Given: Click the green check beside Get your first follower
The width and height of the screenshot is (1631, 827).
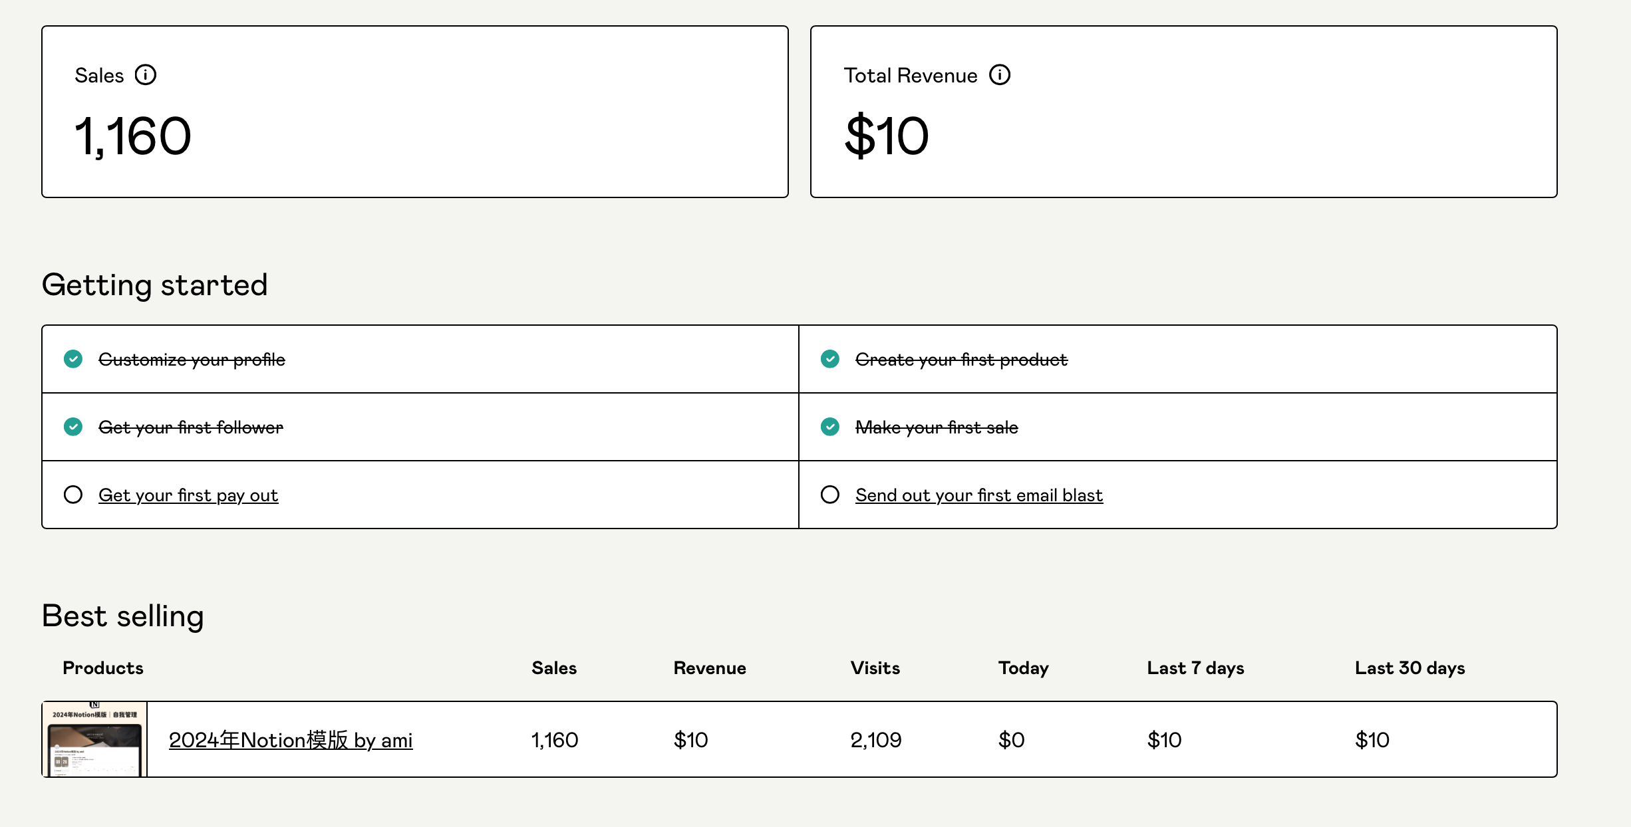Looking at the screenshot, I should point(73,427).
